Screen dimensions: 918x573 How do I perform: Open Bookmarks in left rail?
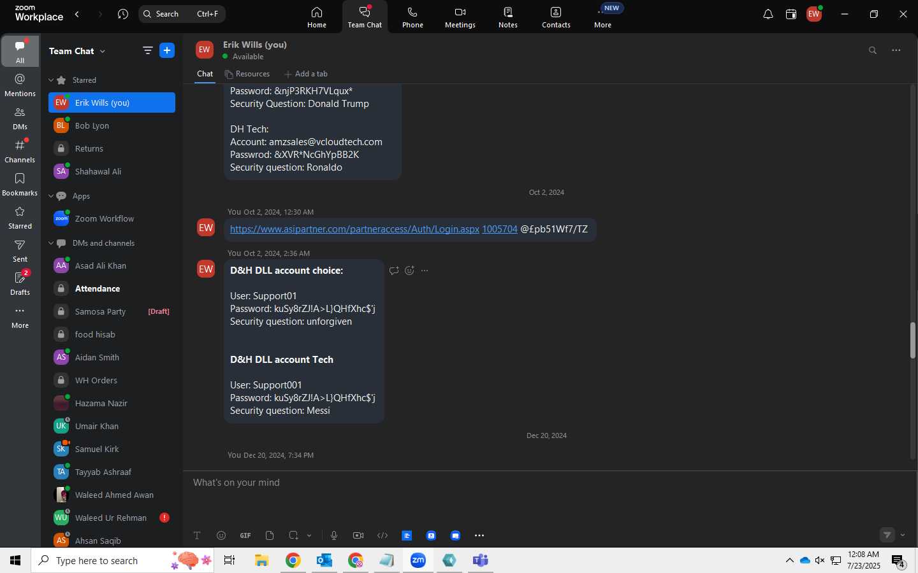point(20,184)
